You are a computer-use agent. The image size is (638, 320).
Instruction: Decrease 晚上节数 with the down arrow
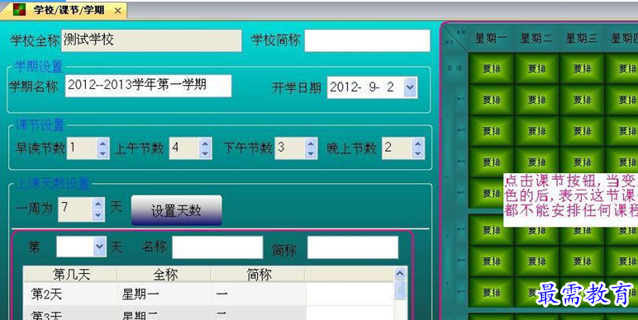coord(418,153)
